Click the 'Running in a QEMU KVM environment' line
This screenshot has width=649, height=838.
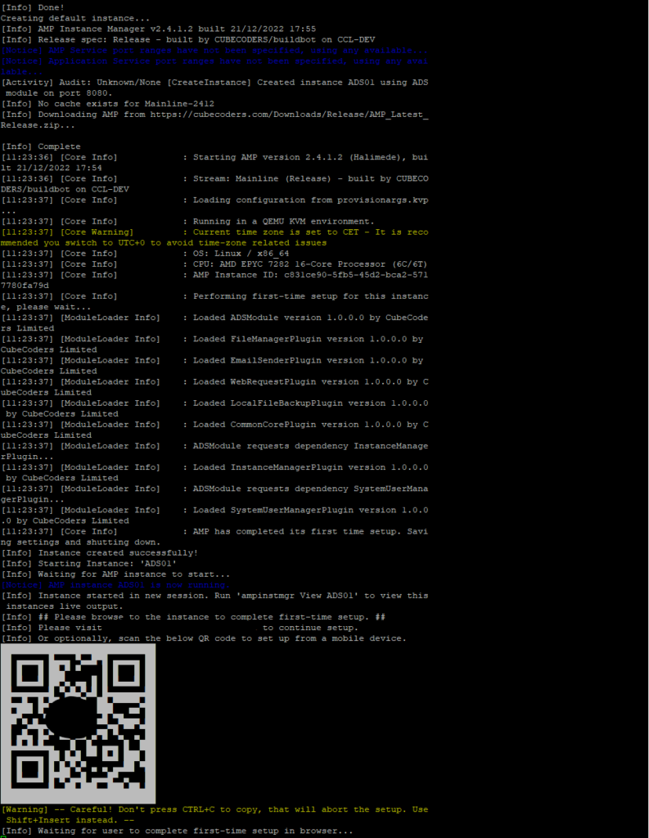(187, 221)
